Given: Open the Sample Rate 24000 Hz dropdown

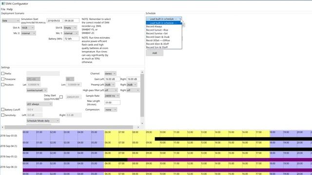Looking at the screenshot, I should pos(112,96).
